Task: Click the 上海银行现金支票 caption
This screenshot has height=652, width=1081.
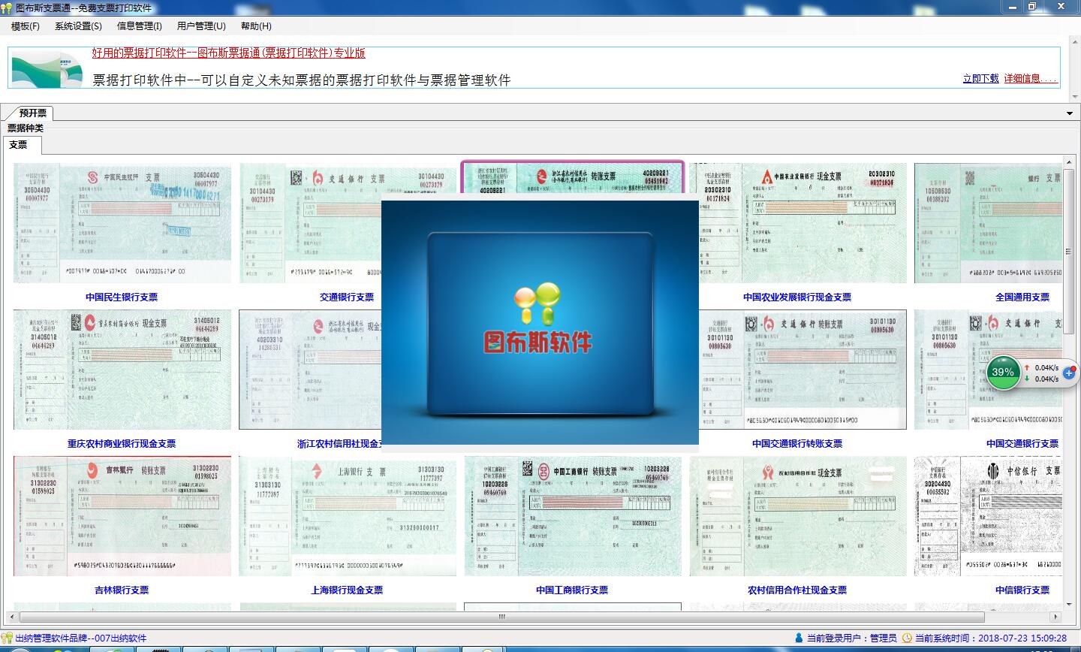Action: coord(347,590)
